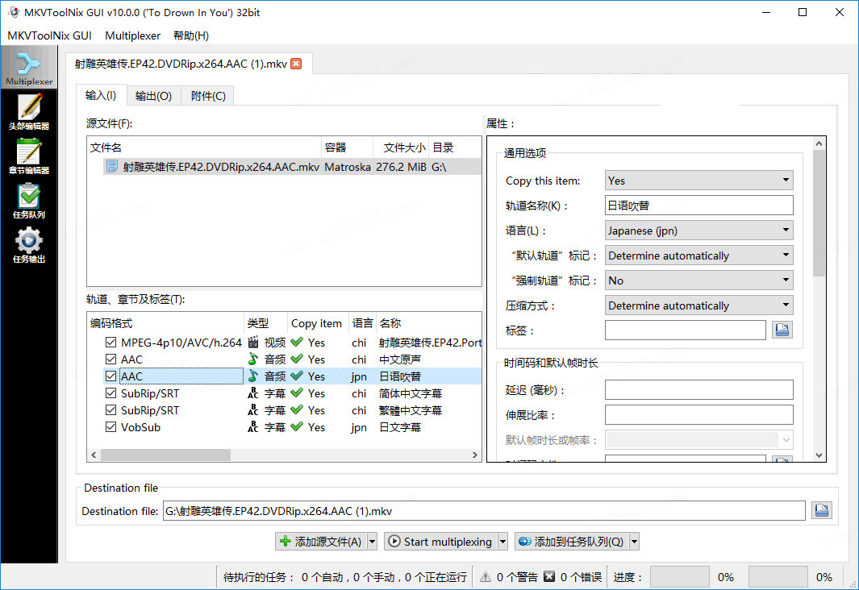
Task: Open the Copy this item dropdown
Action: 699,181
